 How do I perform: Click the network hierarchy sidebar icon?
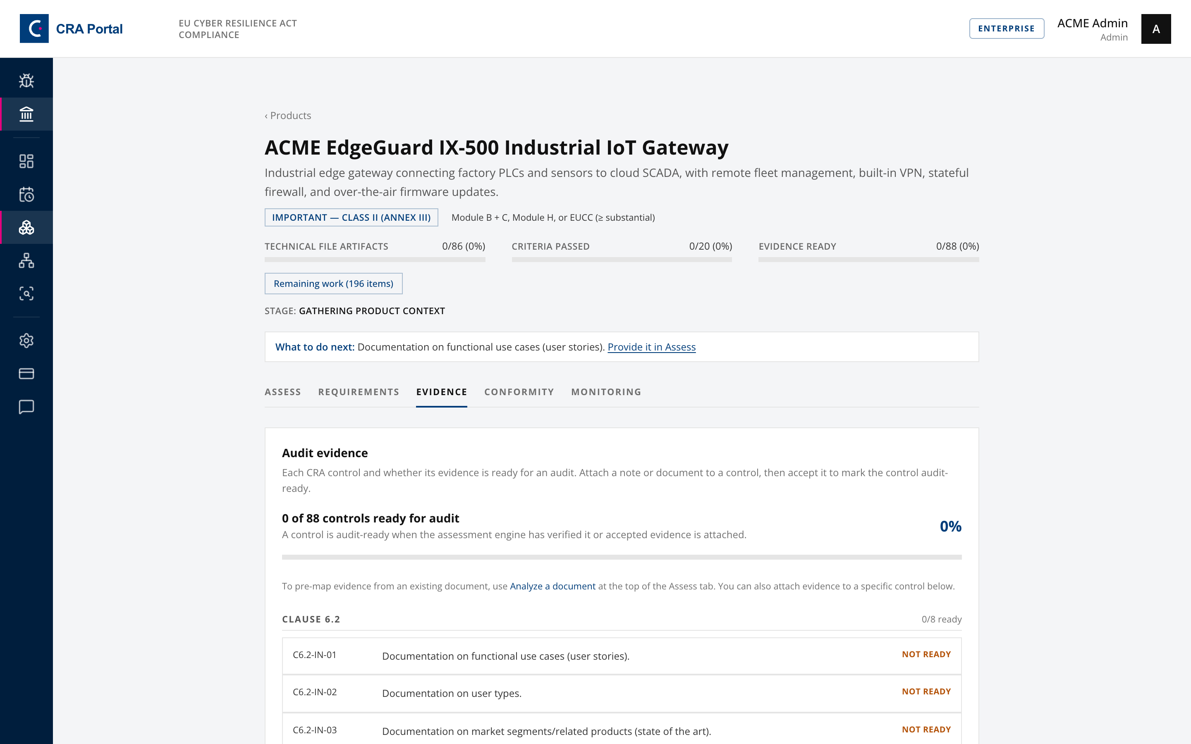click(26, 260)
